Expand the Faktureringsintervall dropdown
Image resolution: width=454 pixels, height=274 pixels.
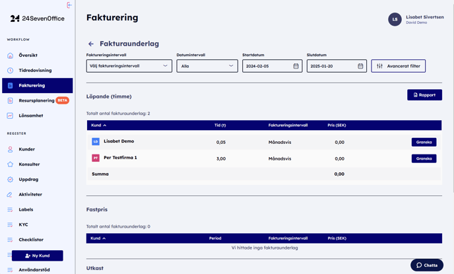pyautogui.click(x=129, y=66)
